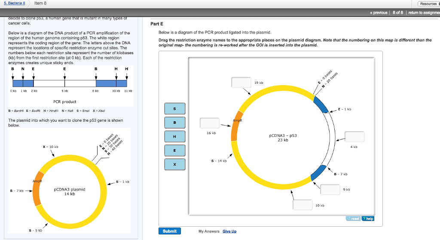Screen dimensions: 440x240
Task: Click the empty drop box at 9 kb
Action: pyautogui.click(x=330, y=189)
